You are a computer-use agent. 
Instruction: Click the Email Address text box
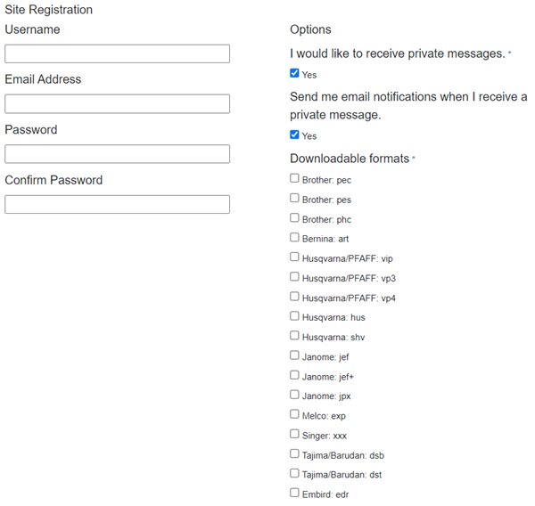117,104
